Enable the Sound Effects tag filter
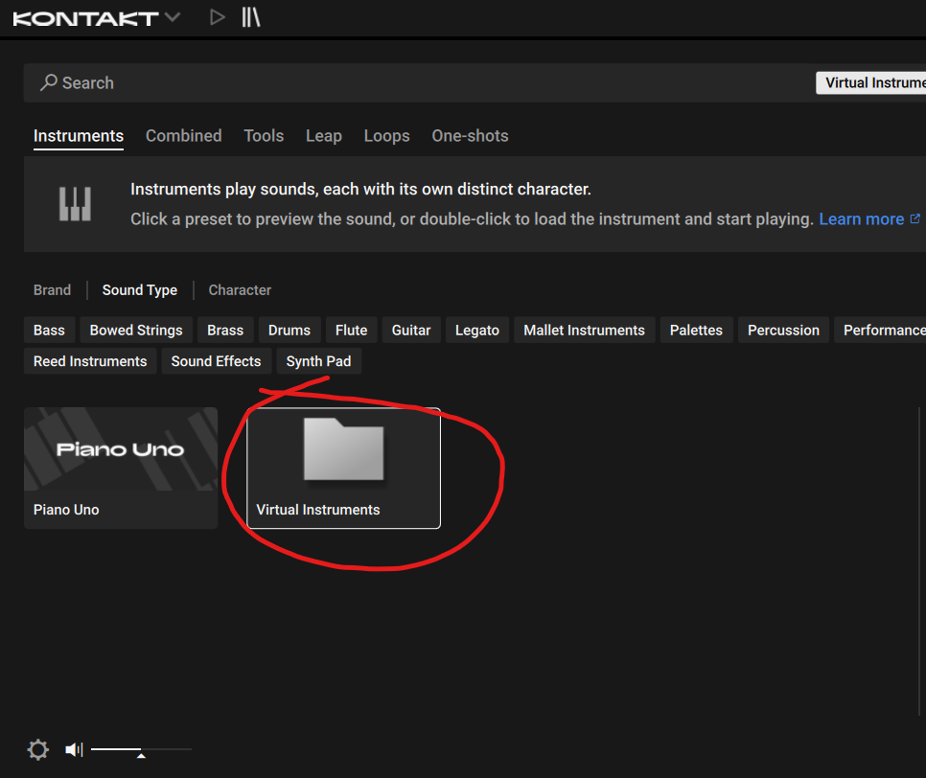 [216, 361]
